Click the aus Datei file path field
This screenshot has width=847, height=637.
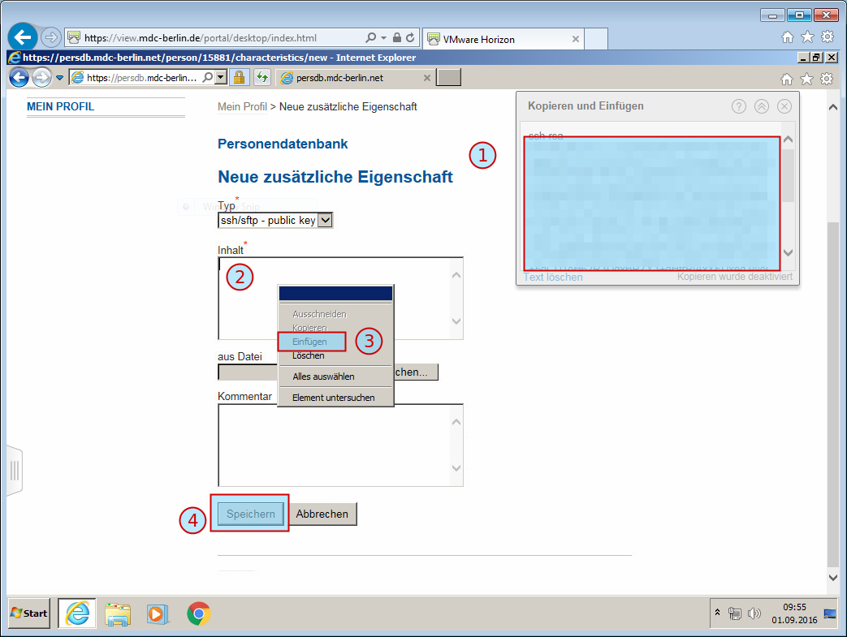[x=248, y=372]
